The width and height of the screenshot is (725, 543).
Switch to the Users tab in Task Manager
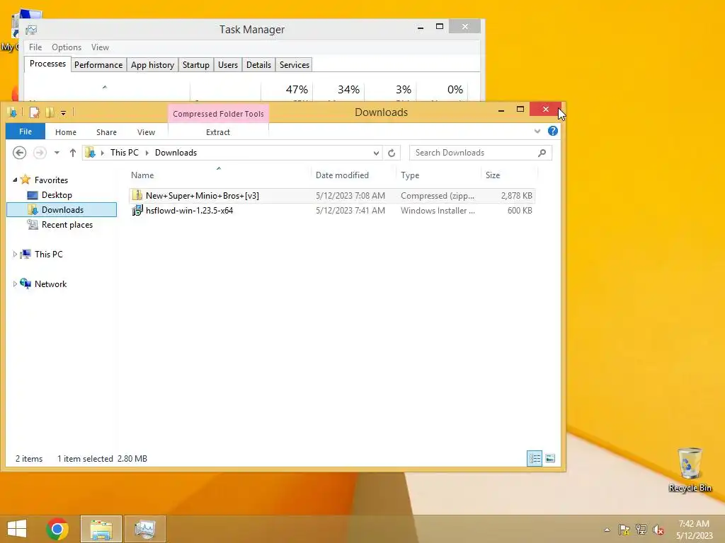pyautogui.click(x=227, y=64)
